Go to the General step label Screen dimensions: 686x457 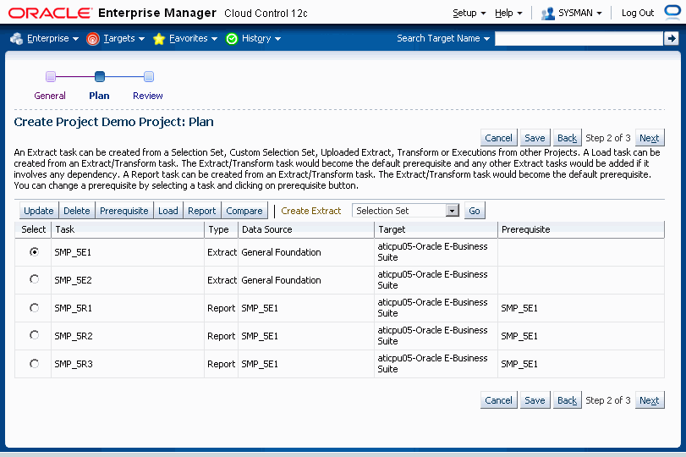[50, 96]
